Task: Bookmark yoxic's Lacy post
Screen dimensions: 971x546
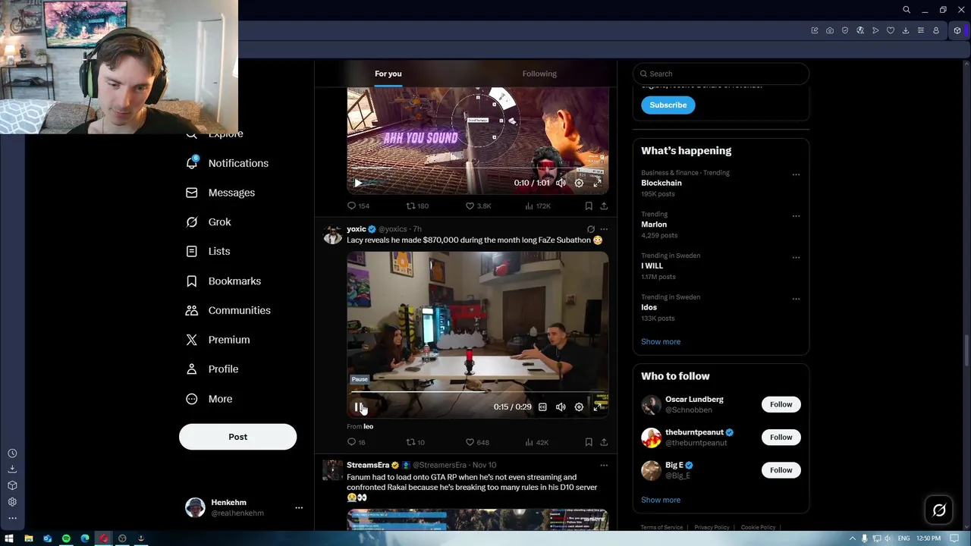Action: pos(589,442)
